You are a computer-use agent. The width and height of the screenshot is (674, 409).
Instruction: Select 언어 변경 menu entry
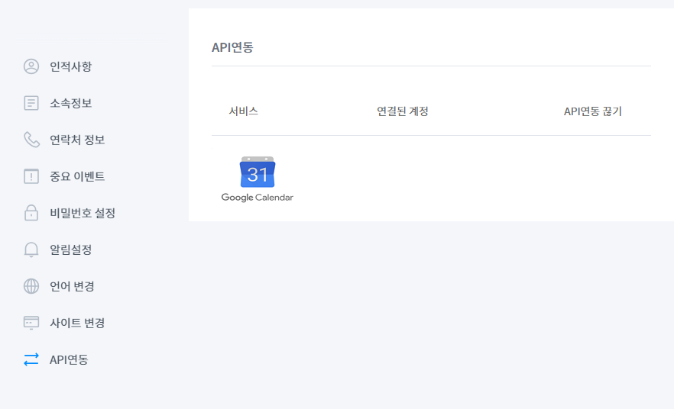click(72, 286)
